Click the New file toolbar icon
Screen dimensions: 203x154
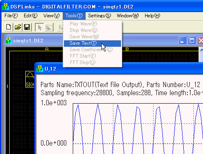(8, 27)
